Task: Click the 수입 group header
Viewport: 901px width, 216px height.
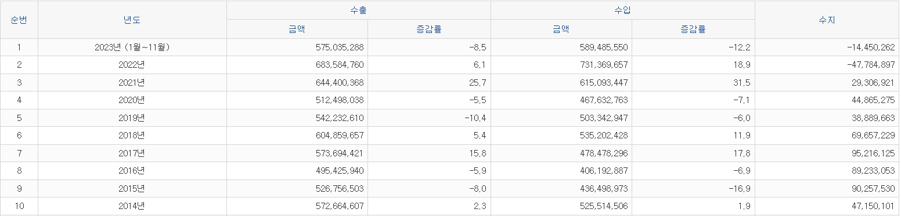Action: pos(623,10)
